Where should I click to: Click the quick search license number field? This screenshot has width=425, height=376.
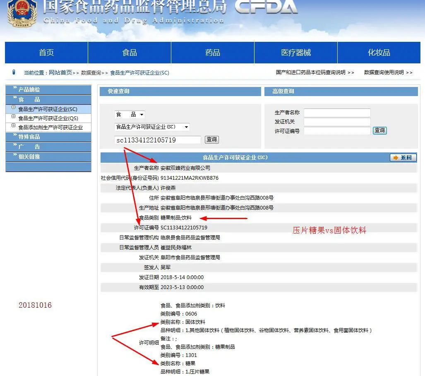tap(158, 140)
